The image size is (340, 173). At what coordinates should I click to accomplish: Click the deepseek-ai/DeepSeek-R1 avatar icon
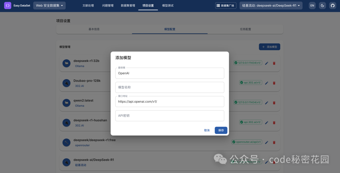66,162
